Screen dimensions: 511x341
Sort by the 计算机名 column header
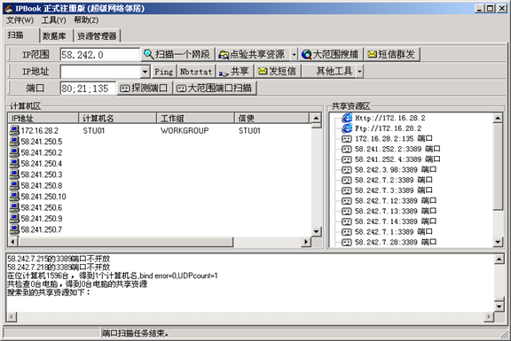coord(118,118)
